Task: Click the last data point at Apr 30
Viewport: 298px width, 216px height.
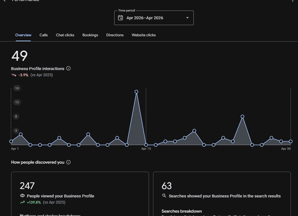Action: click(291, 141)
